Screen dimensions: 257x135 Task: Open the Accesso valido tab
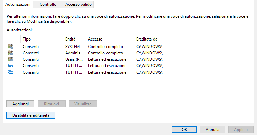pos(79,4)
